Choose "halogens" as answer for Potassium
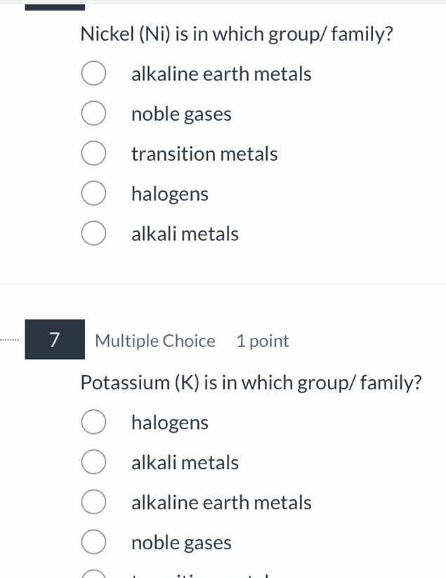The height and width of the screenshot is (578, 446). coord(93,422)
